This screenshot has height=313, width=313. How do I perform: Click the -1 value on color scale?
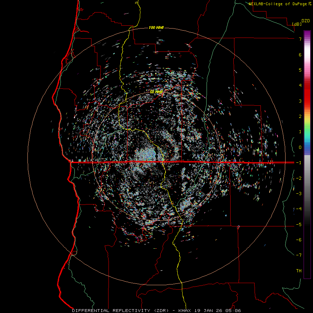(299, 163)
